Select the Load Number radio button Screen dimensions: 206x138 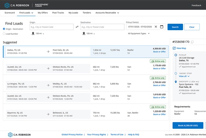click(x=4, y=34)
